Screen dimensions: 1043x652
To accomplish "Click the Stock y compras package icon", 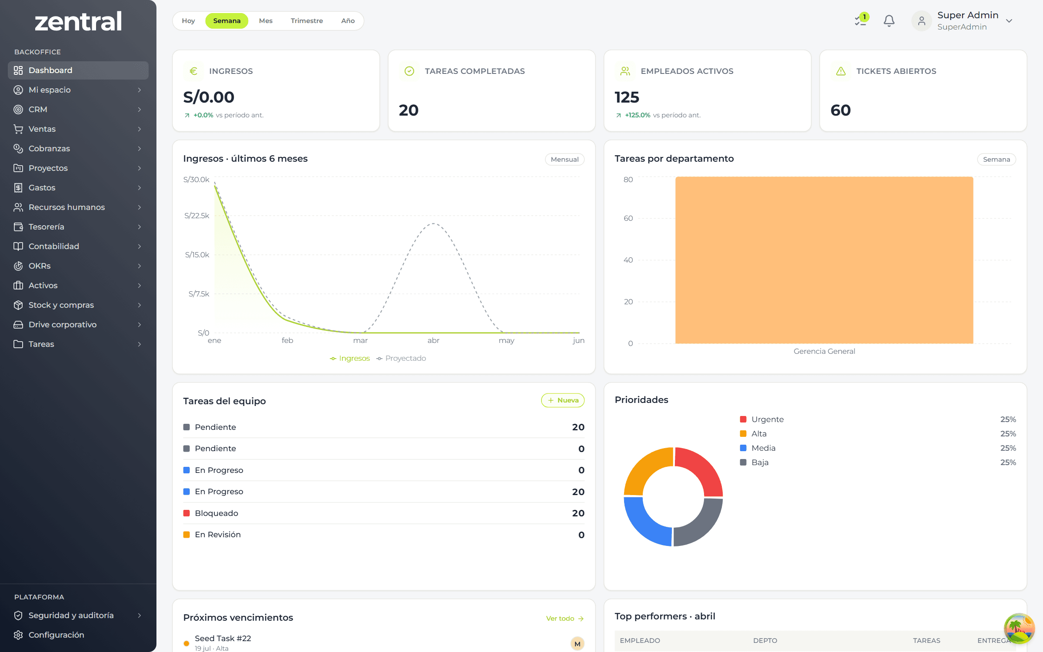I will pyautogui.click(x=18, y=305).
